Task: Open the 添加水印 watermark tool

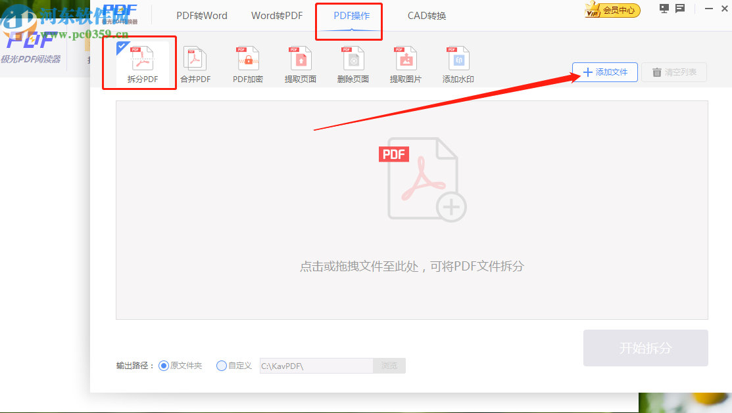Action: click(x=458, y=62)
